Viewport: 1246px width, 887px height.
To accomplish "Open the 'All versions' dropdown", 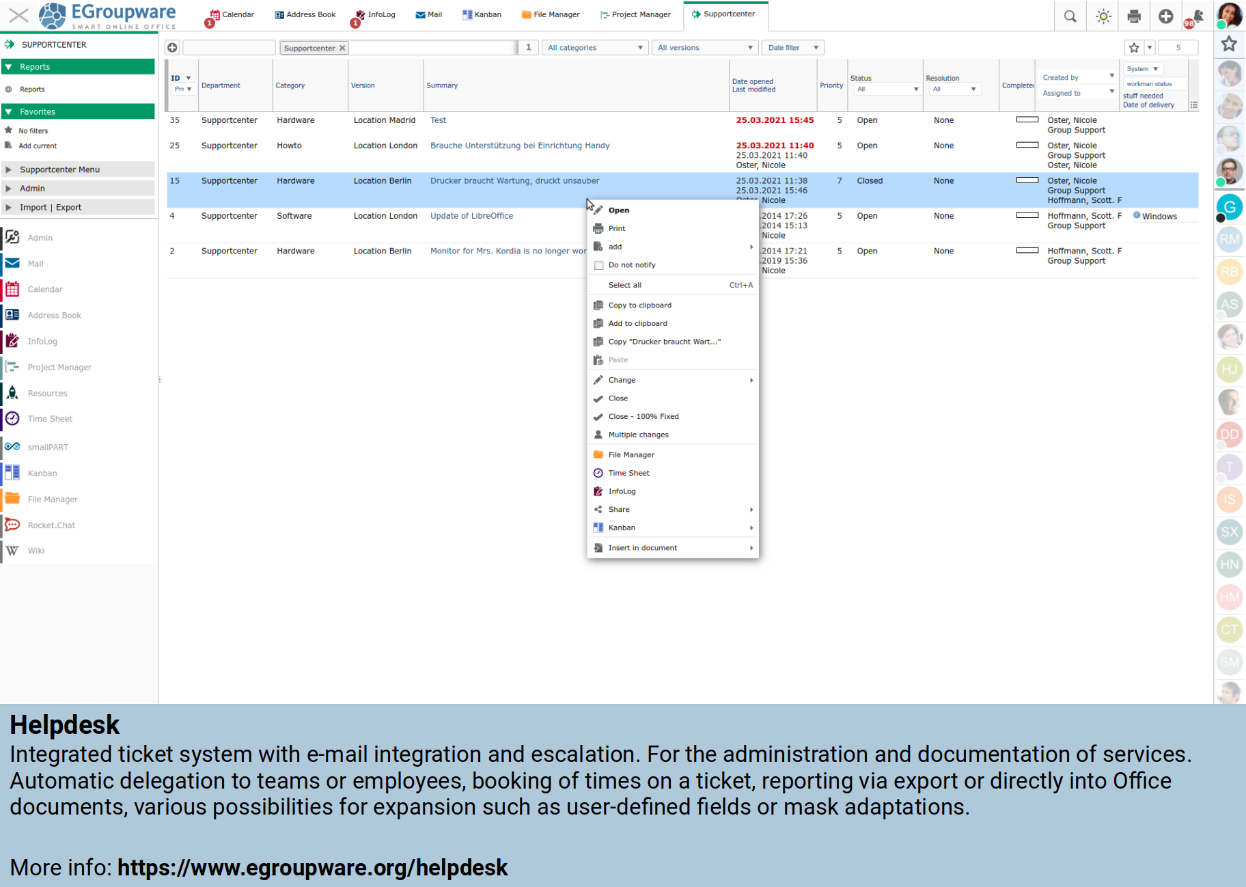I will click(704, 48).
